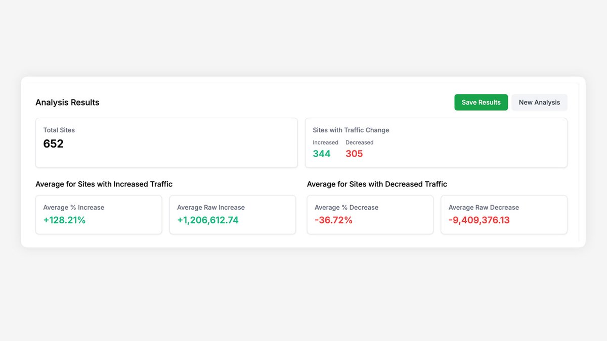607x341 pixels.
Task: Click the Increased count of 344
Action: 322,154
